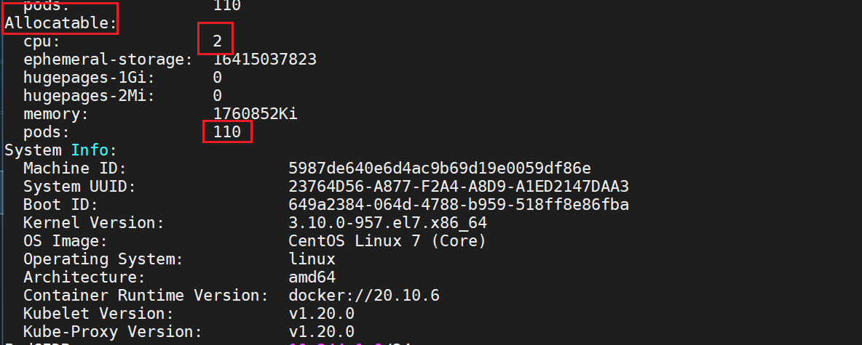Select the CentOS Linux 7 (Core) text
This screenshot has width=862, height=345.
[387, 241]
